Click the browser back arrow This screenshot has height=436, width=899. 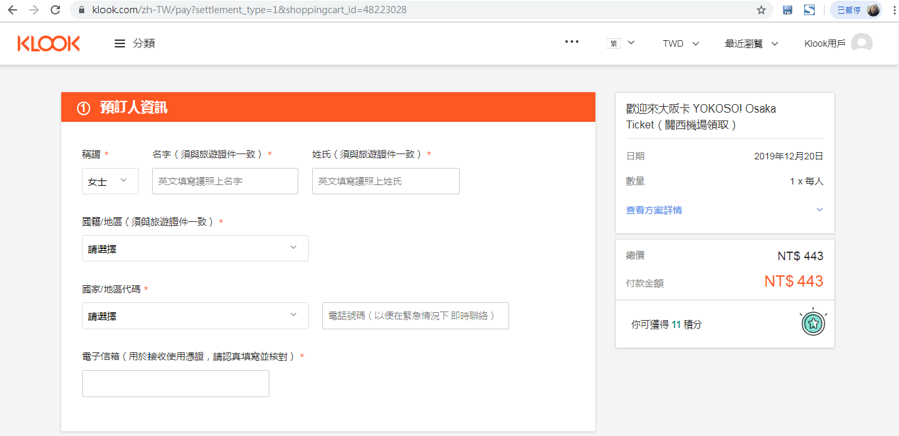(13, 10)
